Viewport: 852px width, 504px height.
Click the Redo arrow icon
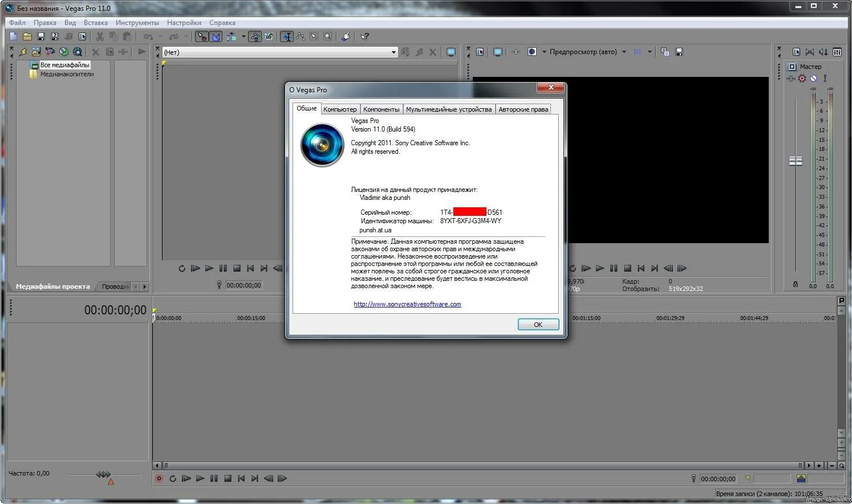pos(174,36)
